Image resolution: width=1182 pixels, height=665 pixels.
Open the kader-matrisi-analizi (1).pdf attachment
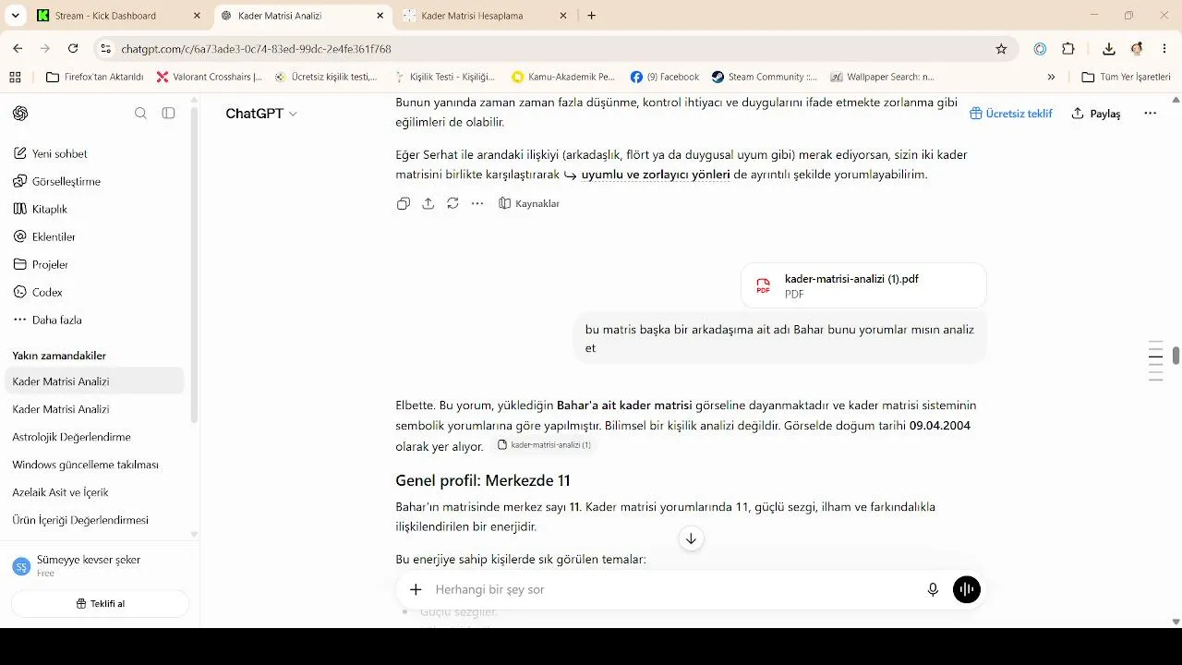point(863,285)
